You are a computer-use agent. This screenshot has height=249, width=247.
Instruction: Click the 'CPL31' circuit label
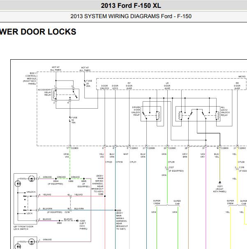133,162
